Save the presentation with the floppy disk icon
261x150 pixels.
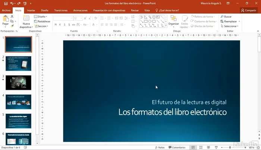tap(6, 3)
